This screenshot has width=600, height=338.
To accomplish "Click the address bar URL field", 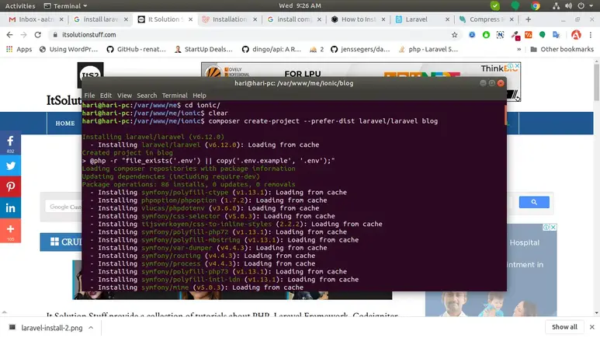I will coord(252,35).
